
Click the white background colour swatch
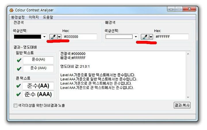point(119,37)
